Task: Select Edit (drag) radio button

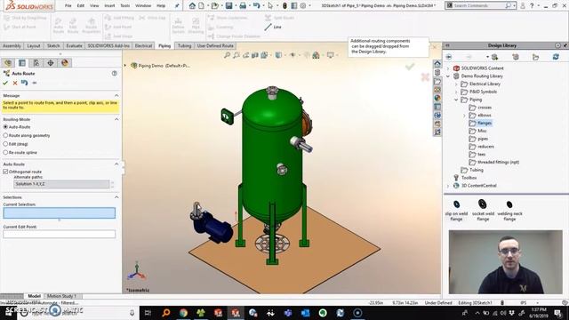Action: (x=5, y=144)
